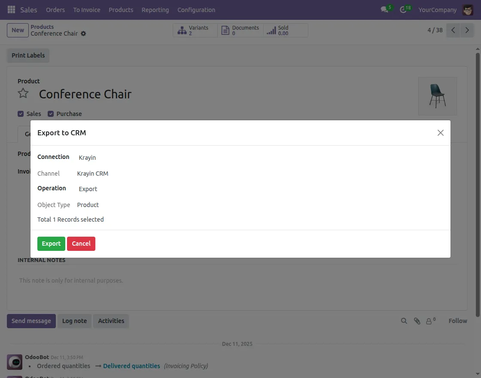The image size is (481, 378).
Task: Click the user avatar in top bar
Action: (468, 10)
